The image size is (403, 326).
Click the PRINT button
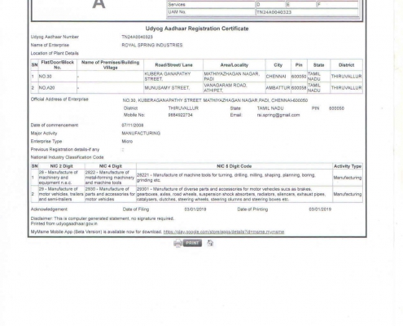click(192, 243)
